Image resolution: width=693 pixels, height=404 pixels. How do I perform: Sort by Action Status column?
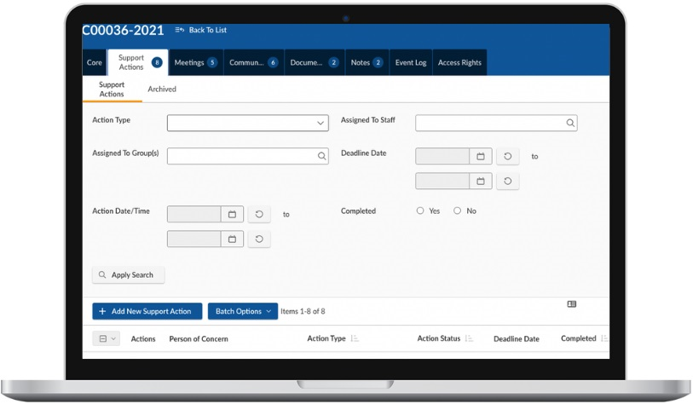[469, 339]
